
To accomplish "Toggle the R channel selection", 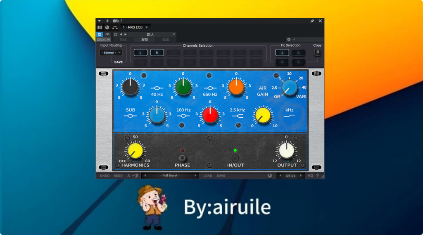I will [x=157, y=52].
